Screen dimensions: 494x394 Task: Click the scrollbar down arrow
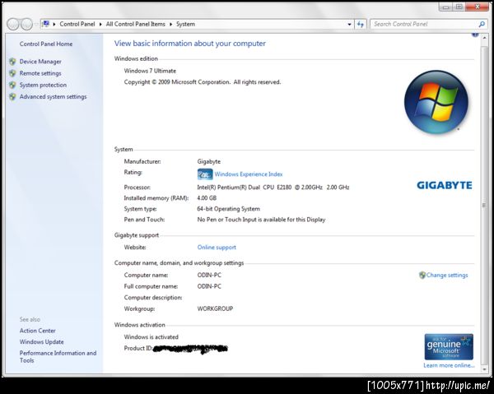[484, 369]
